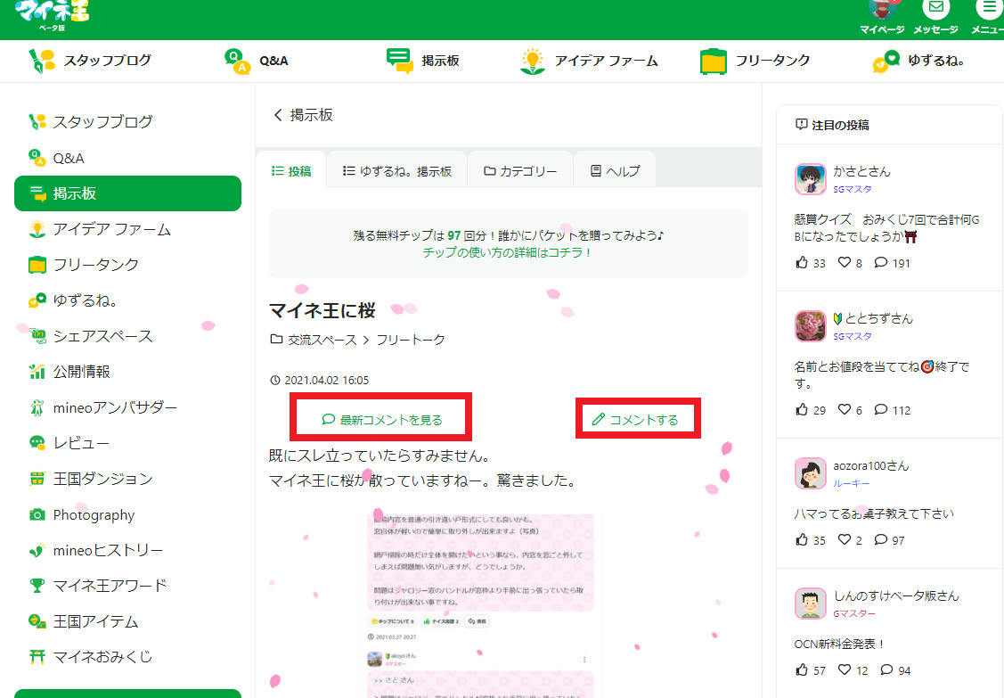Open ゆずるね。 in top navigation
The width and height of the screenshot is (1004, 698).
pos(918,61)
